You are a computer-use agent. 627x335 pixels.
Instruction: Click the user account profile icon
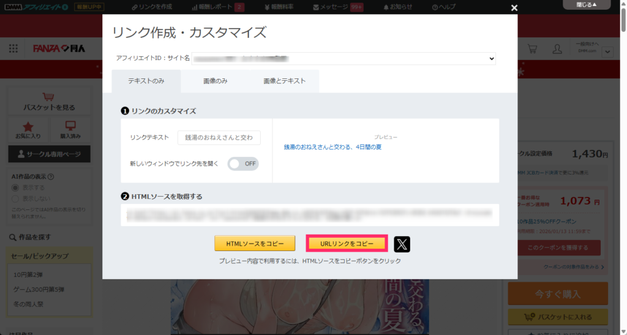(x=557, y=49)
